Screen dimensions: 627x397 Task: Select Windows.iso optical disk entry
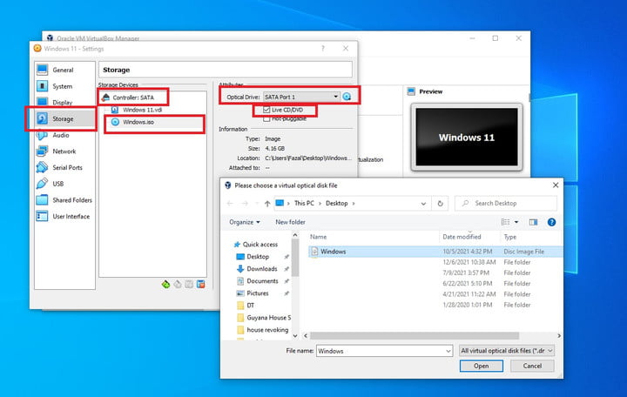click(x=138, y=122)
